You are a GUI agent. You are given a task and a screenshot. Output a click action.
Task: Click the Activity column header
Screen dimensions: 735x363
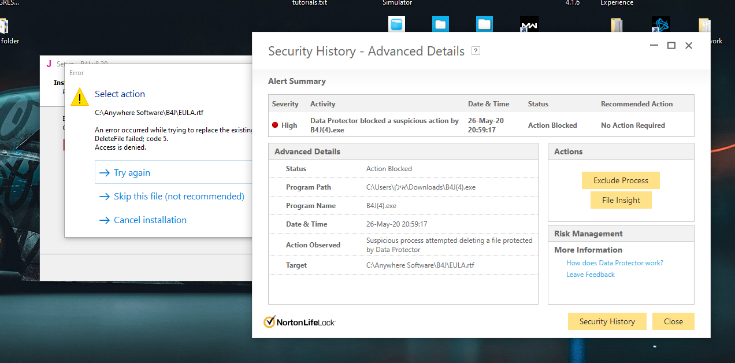tap(323, 104)
